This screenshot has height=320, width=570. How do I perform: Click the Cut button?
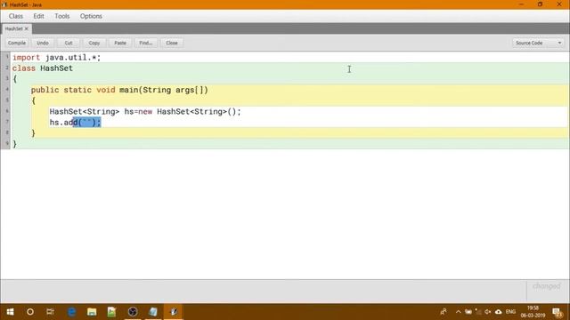click(69, 43)
